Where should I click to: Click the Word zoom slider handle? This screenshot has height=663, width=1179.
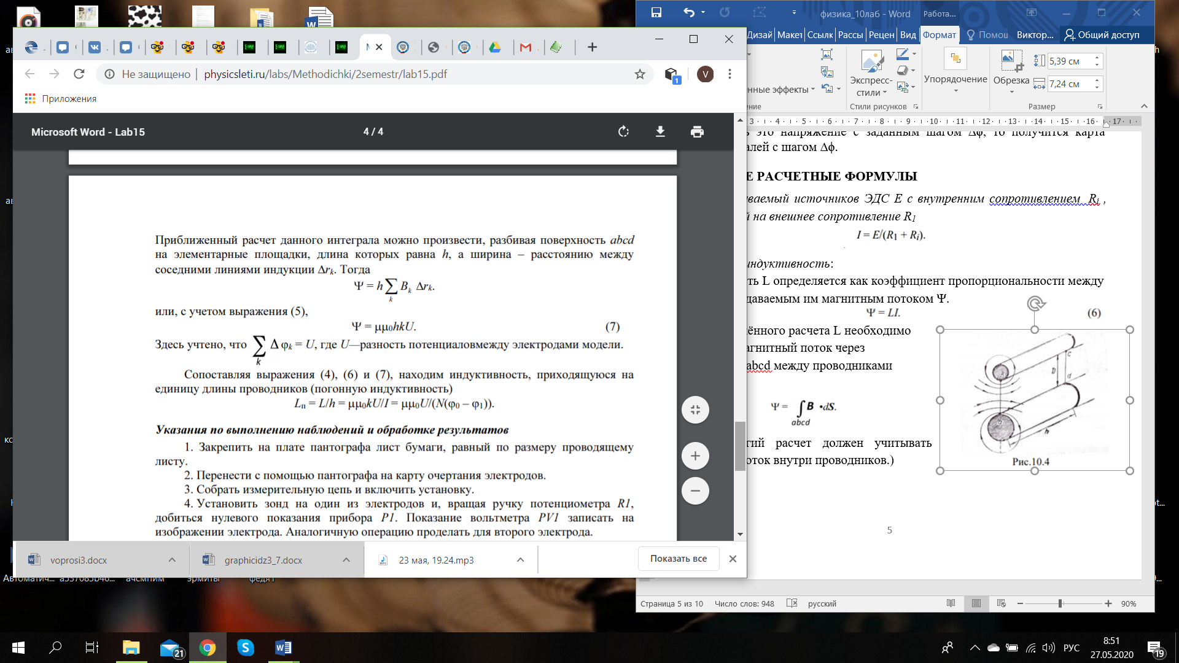click(1060, 603)
